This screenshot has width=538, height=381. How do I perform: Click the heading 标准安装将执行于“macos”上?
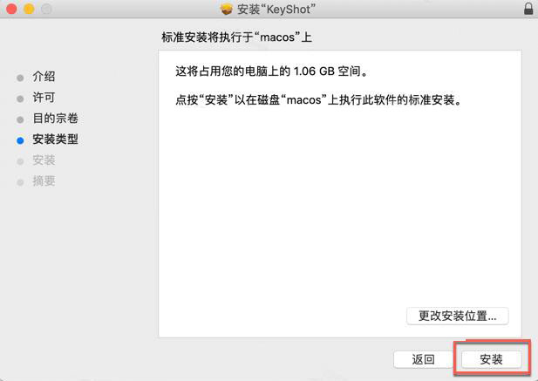pos(236,37)
